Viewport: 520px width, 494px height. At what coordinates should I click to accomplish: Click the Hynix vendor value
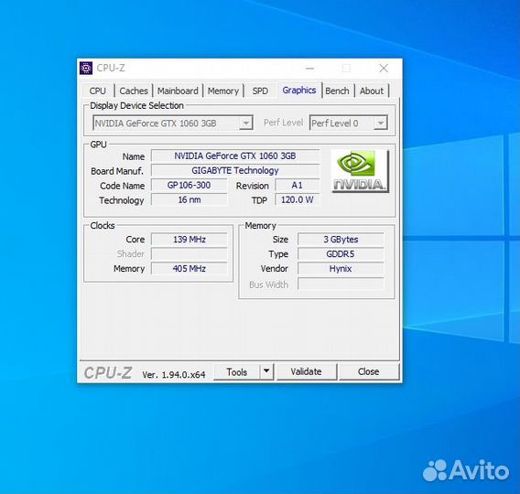pos(341,268)
